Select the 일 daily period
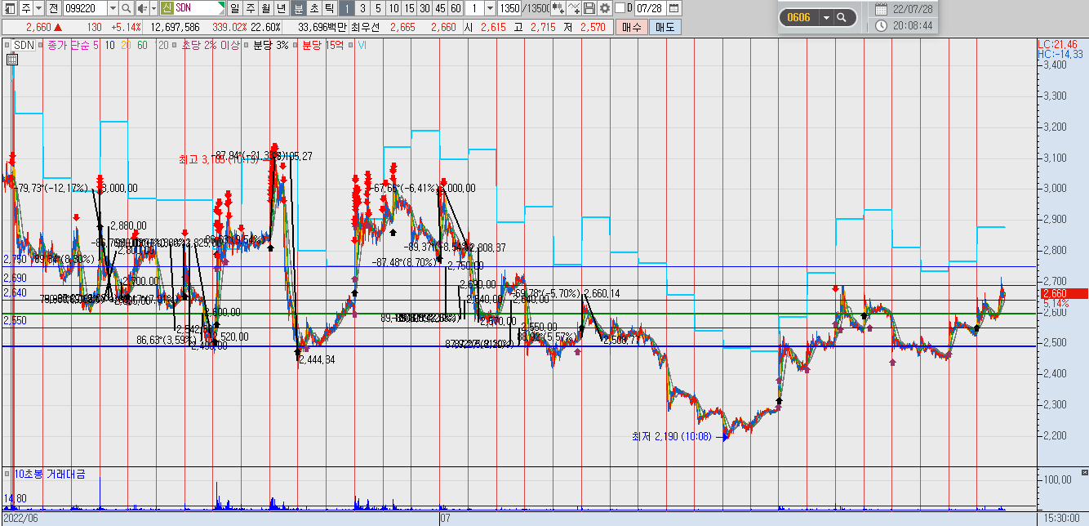Screen dimensions: 1089x526 [x=234, y=8]
